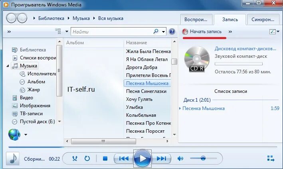Viewport: 283px width, 169px height.
Task: Toggle repeat playback
Action: coord(87,159)
